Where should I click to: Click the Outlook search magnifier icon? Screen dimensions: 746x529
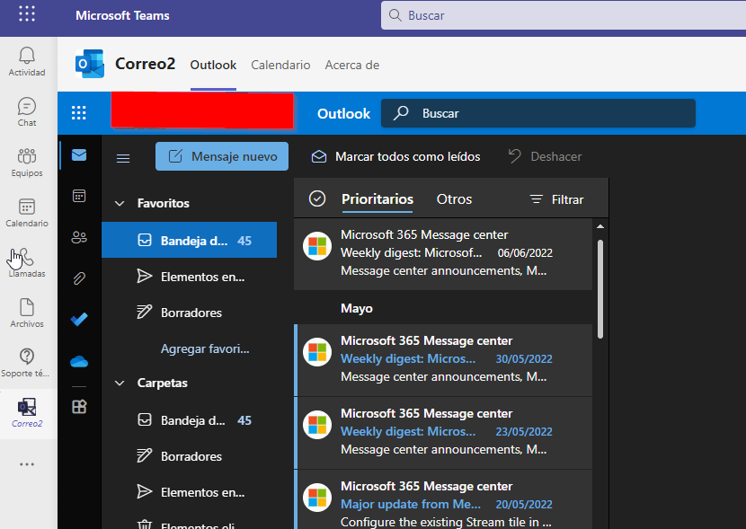401,113
